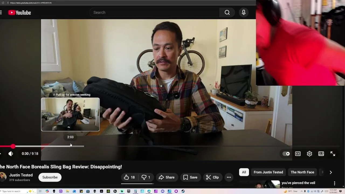Viewport: 345px width, 194px height.
Task: Click the 38°F Clear weather widget
Action: pyautogui.click(x=291, y=191)
